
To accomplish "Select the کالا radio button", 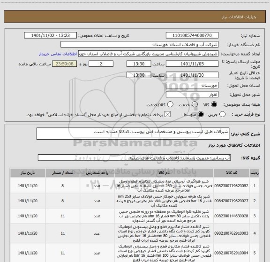I will point(214,104).
